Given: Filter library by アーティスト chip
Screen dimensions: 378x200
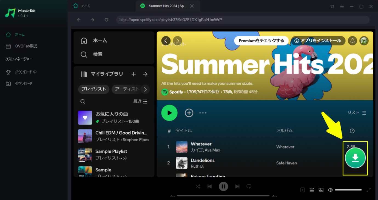Looking at the screenshot, I should pyautogui.click(x=127, y=89).
